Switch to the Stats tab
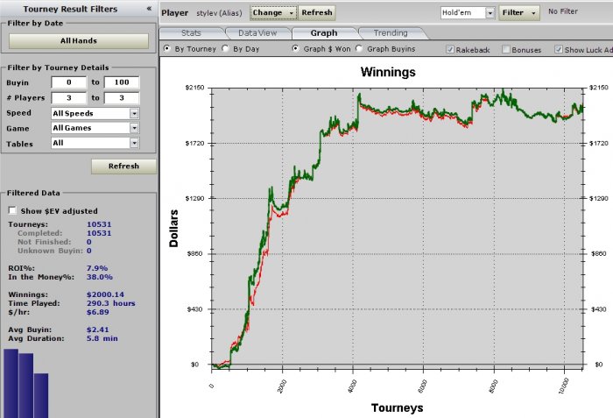The height and width of the screenshot is (418, 613). (x=191, y=33)
